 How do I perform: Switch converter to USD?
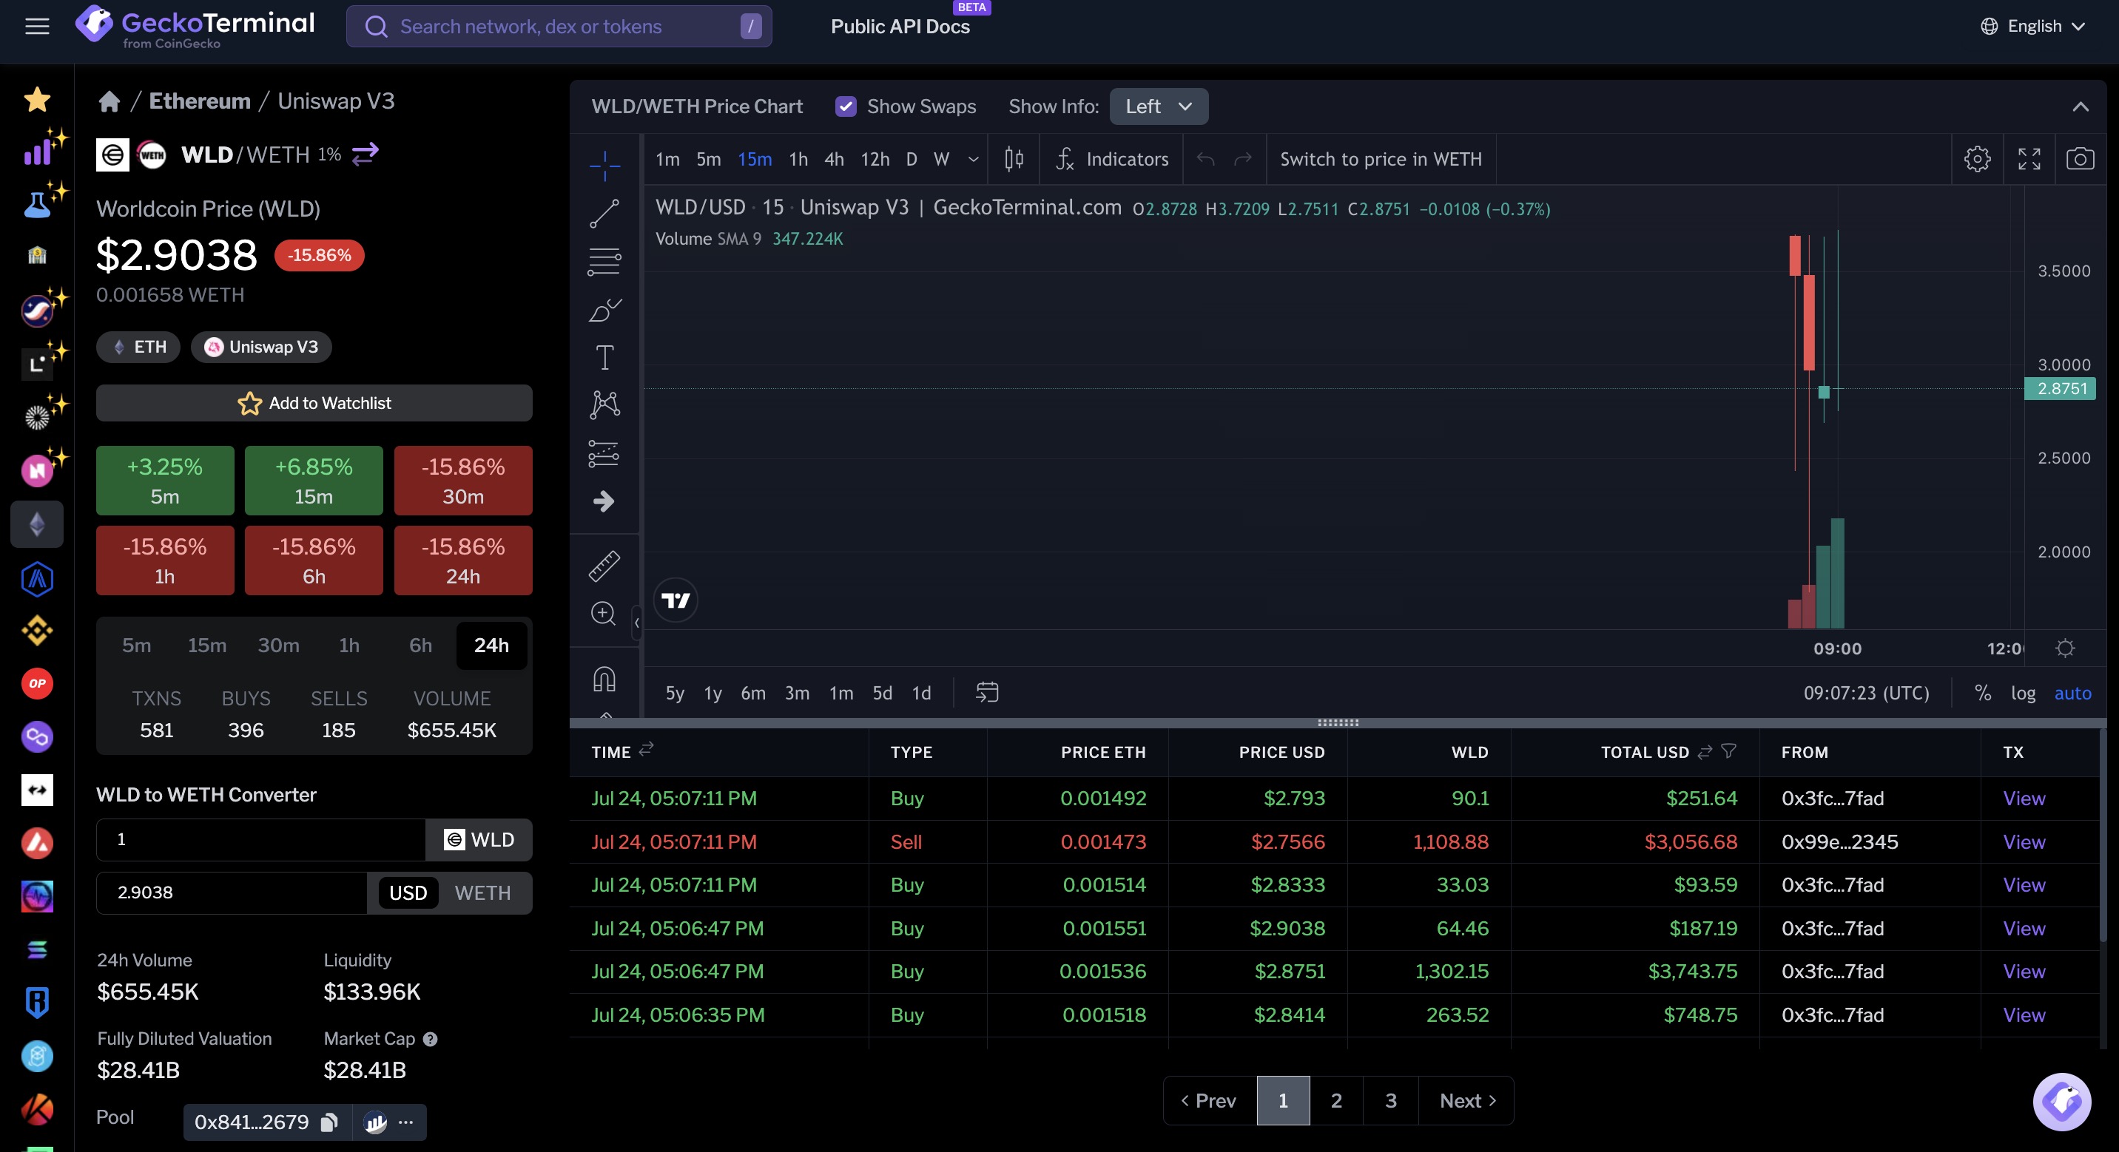click(x=408, y=893)
